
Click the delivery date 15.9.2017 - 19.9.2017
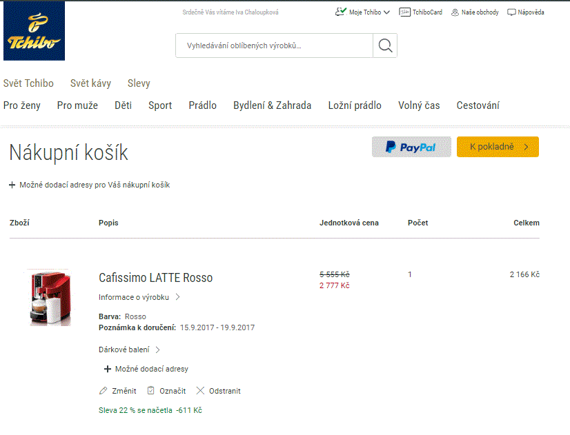pyautogui.click(x=217, y=327)
